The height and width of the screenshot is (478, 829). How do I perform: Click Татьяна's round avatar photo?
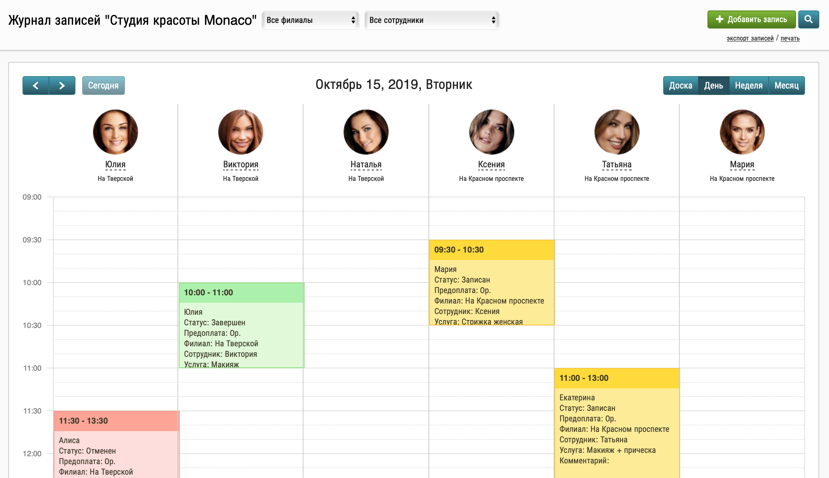[617, 132]
